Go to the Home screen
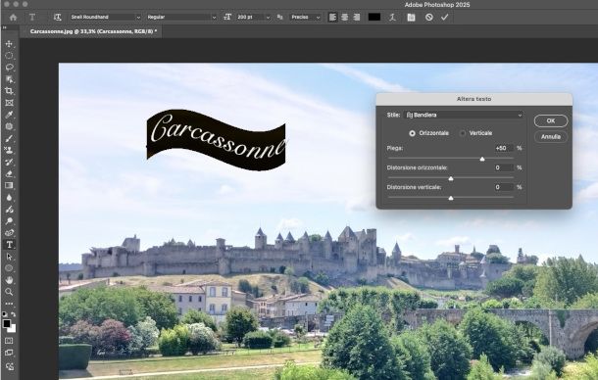598x380 pixels. (13, 18)
